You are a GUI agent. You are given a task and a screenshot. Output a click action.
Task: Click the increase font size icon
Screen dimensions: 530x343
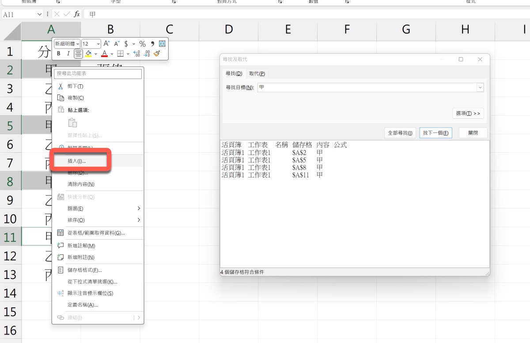(106, 44)
